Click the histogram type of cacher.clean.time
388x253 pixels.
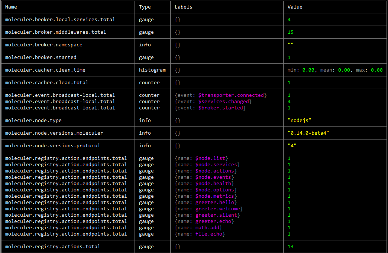tap(152, 70)
